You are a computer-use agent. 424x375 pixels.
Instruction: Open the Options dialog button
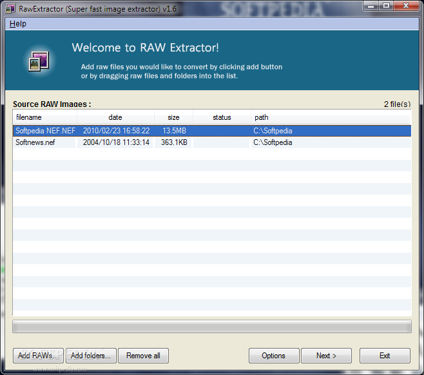point(274,356)
